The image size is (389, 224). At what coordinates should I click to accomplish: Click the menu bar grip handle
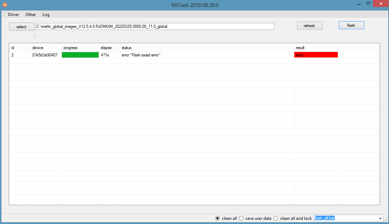(4, 14)
